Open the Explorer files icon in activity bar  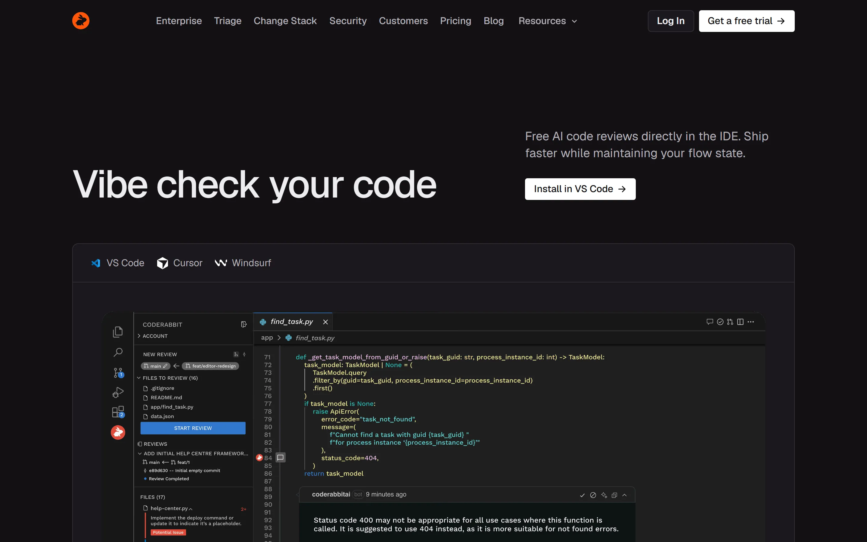point(118,332)
